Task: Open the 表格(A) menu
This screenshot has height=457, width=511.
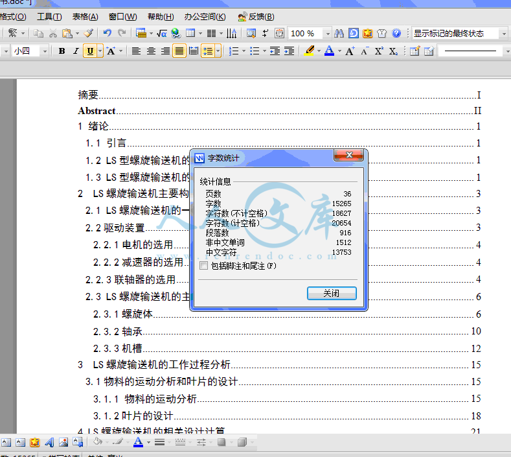Action: click(85, 17)
